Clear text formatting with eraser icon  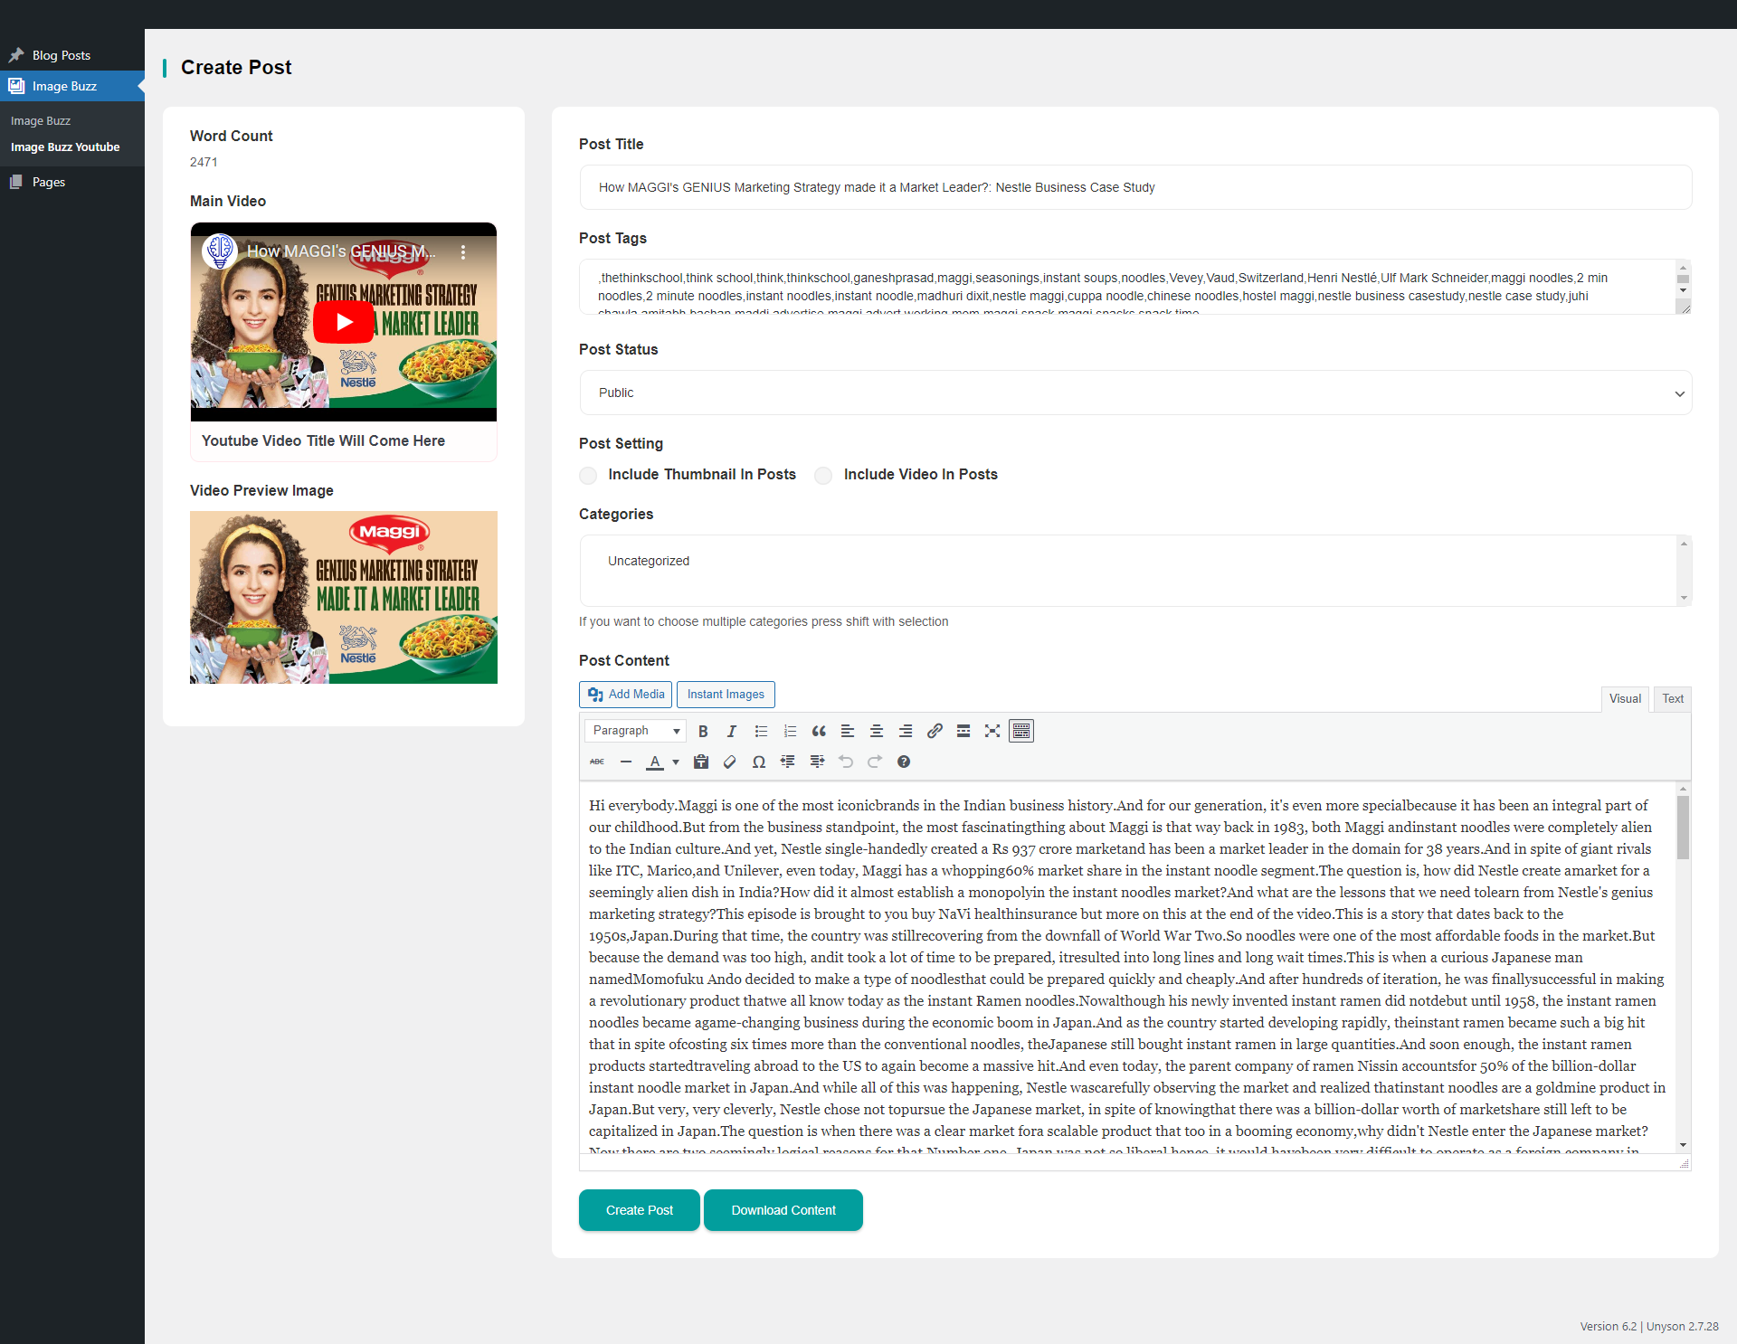point(730,762)
